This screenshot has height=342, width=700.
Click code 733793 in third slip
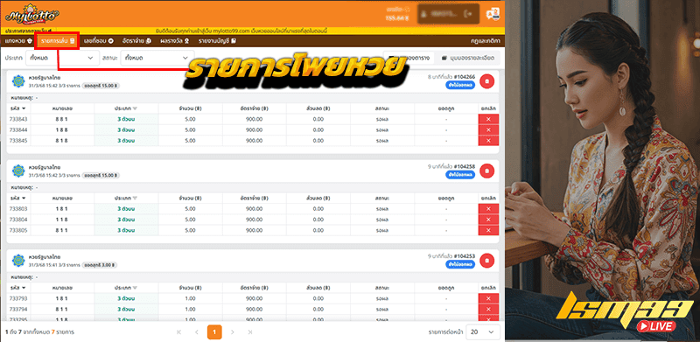click(x=18, y=298)
